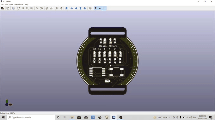This screenshot has height=120, width=215.
Task: Click the Reload board icon in toolbar
Action: pyautogui.click(x=2, y=8)
